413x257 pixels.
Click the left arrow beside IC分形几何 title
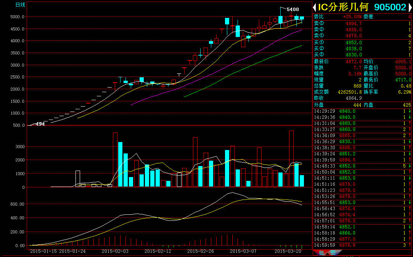tap(315, 7)
